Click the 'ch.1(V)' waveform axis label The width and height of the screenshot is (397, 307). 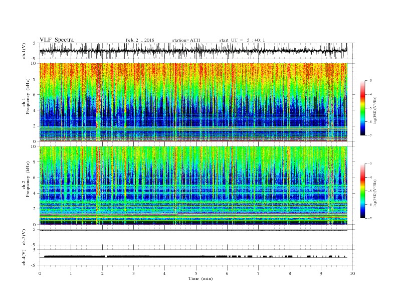pyautogui.click(x=24, y=51)
